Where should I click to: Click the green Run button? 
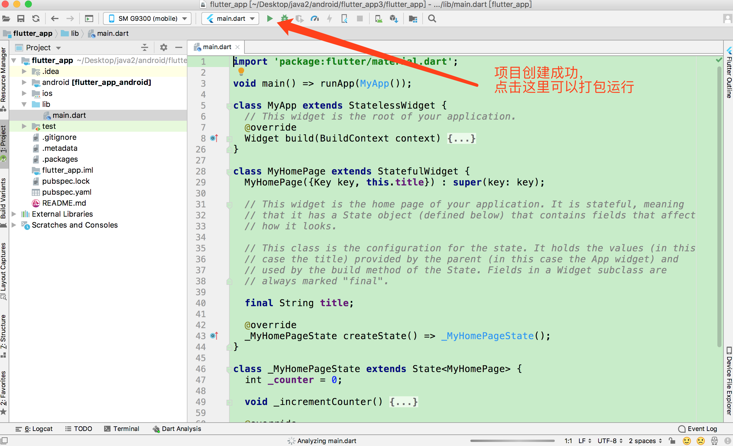270,19
